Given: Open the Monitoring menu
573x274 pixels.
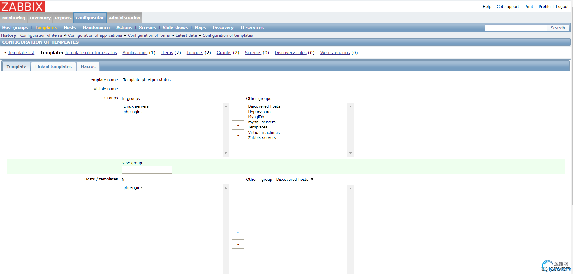Looking at the screenshot, I should tap(14, 18).
